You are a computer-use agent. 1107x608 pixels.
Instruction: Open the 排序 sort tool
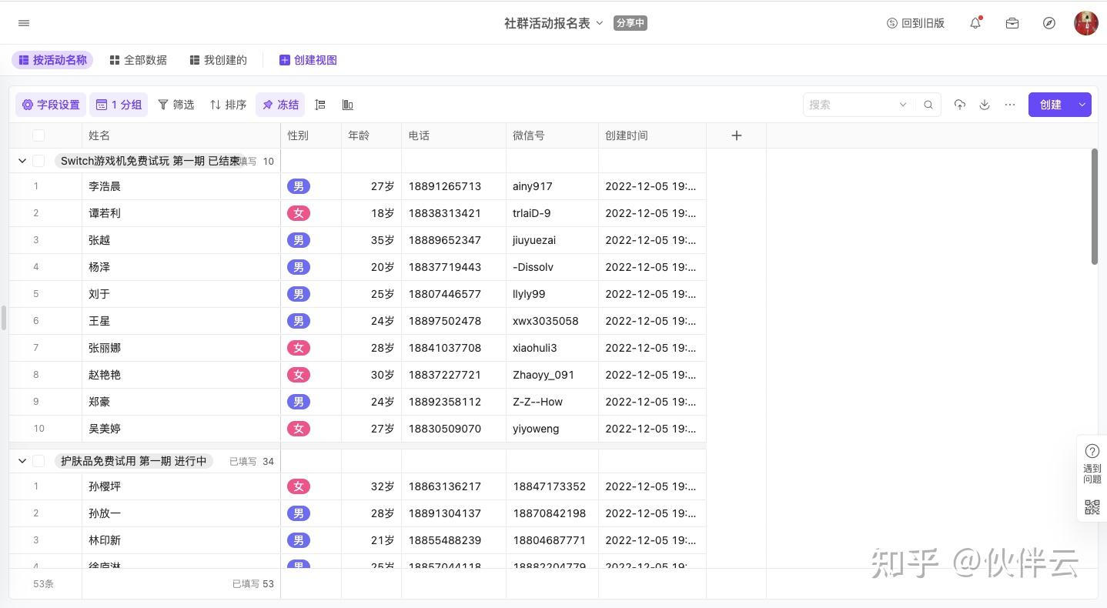tap(228, 105)
